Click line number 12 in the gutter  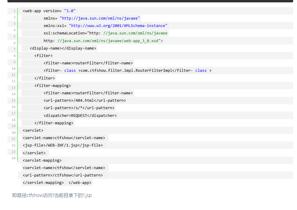point(14,81)
